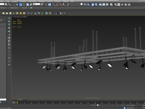Click the question mark help icon on second toolbar
The width and height of the screenshot is (145, 109).
(65, 13)
